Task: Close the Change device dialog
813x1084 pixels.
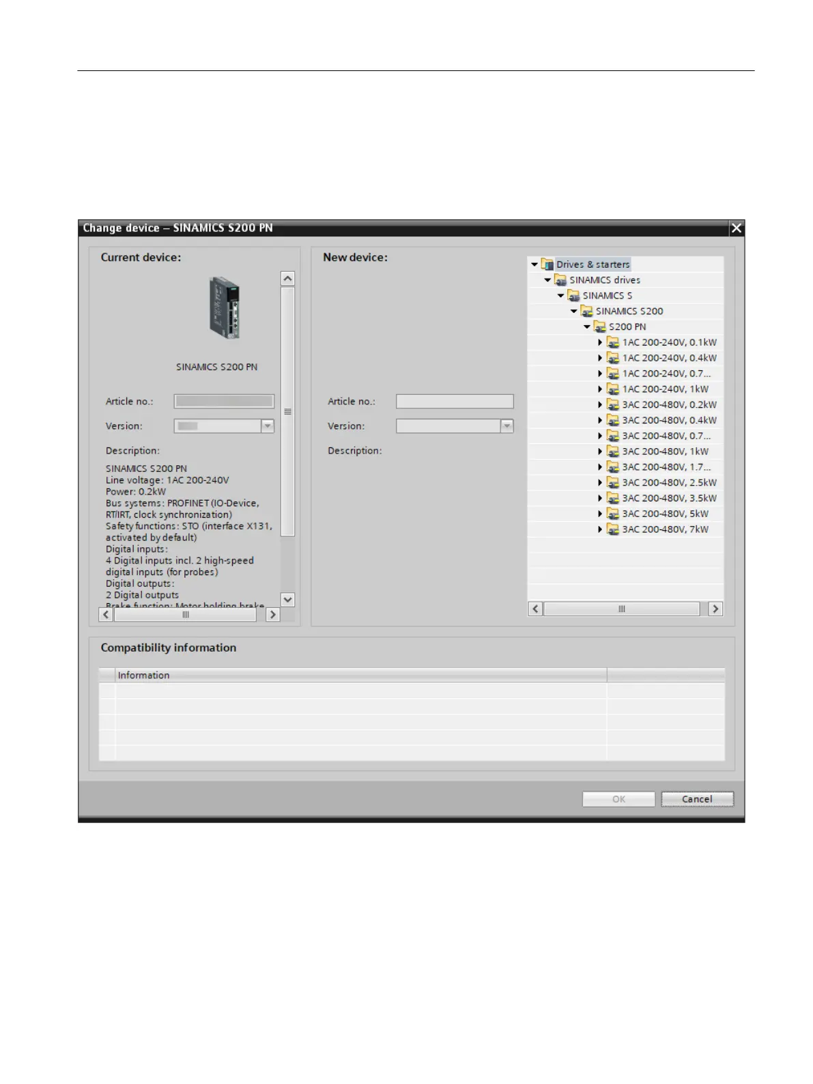Action: 736,228
